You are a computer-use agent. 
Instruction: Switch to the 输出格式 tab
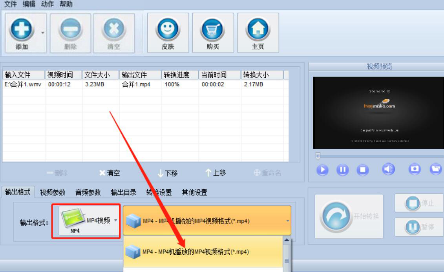[18, 192]
